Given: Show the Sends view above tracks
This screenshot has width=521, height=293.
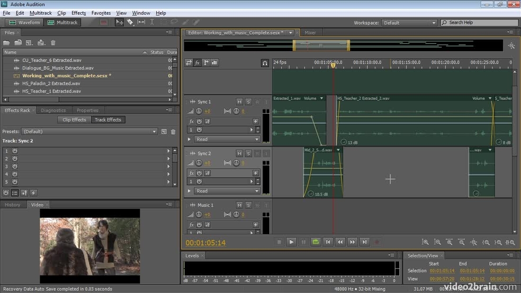Looking at the screenshot, I should click(x=206, y=62).
